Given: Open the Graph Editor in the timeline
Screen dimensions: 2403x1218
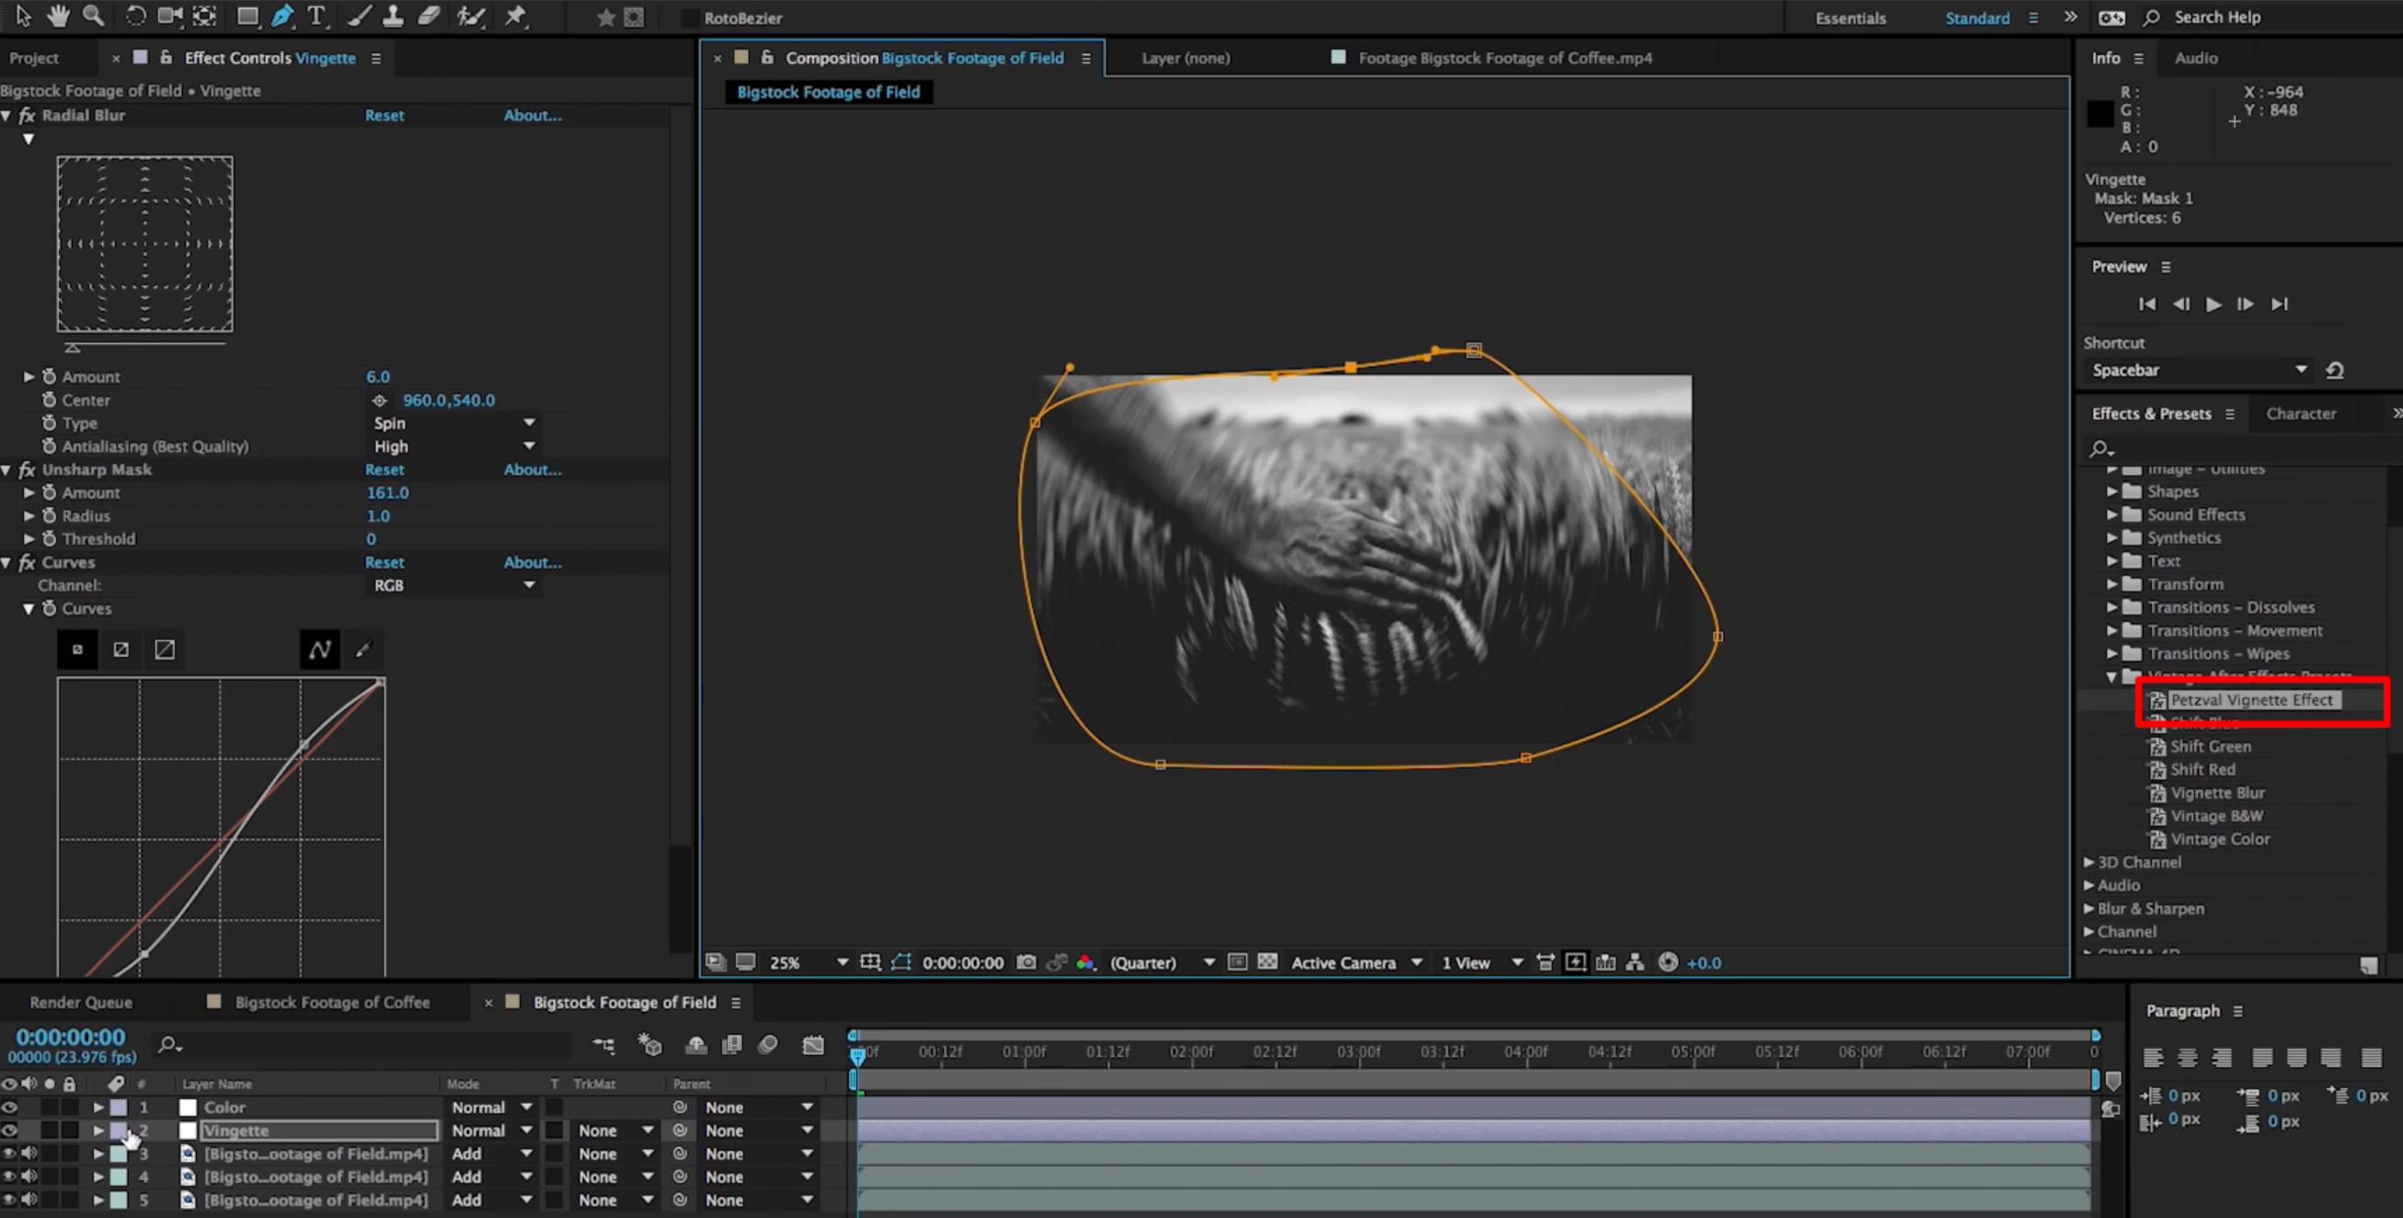Looking at the screenshot, I should point(812,1044).
